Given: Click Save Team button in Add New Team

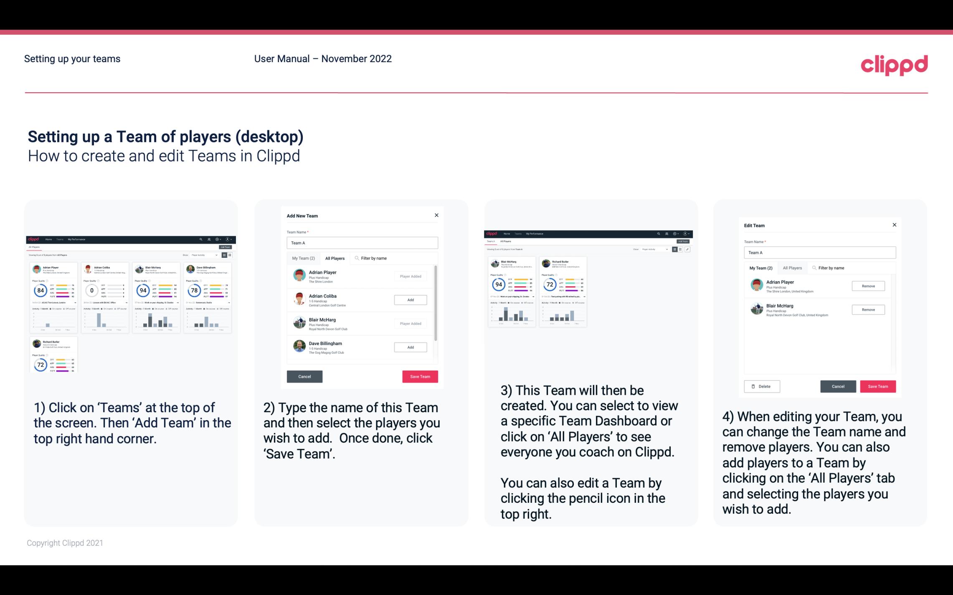Looking at the screenshot, I should [419, 376].
